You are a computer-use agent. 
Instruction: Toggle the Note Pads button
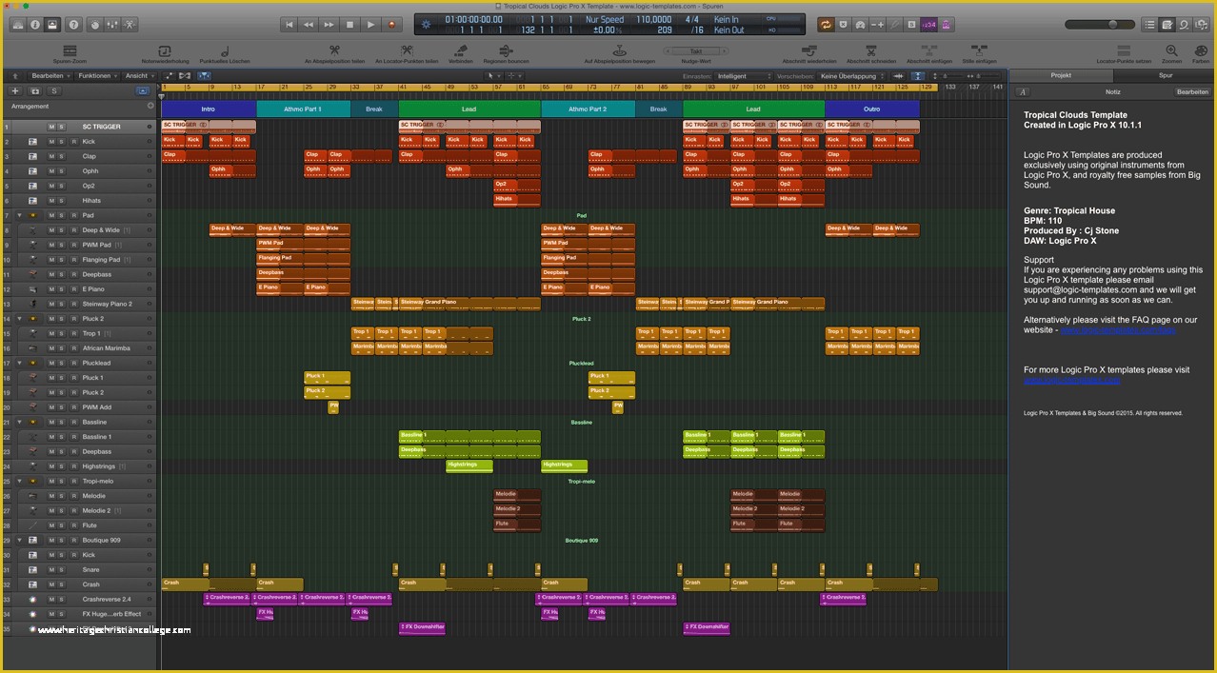pos(1167,24)
